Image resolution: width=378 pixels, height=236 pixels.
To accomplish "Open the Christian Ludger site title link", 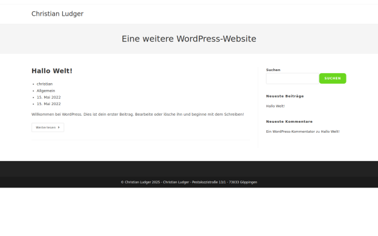I will point(57,14).
